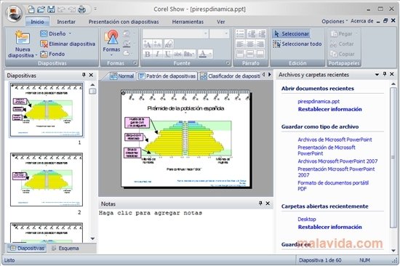Open the Formas group dialog launcher
This screenshot has width=400, height=266.
[x=135, y=63]
